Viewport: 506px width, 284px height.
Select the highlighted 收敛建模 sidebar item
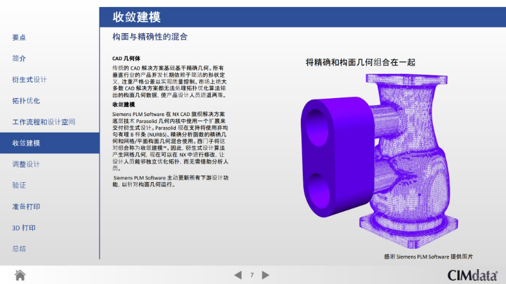click(49, 143)
